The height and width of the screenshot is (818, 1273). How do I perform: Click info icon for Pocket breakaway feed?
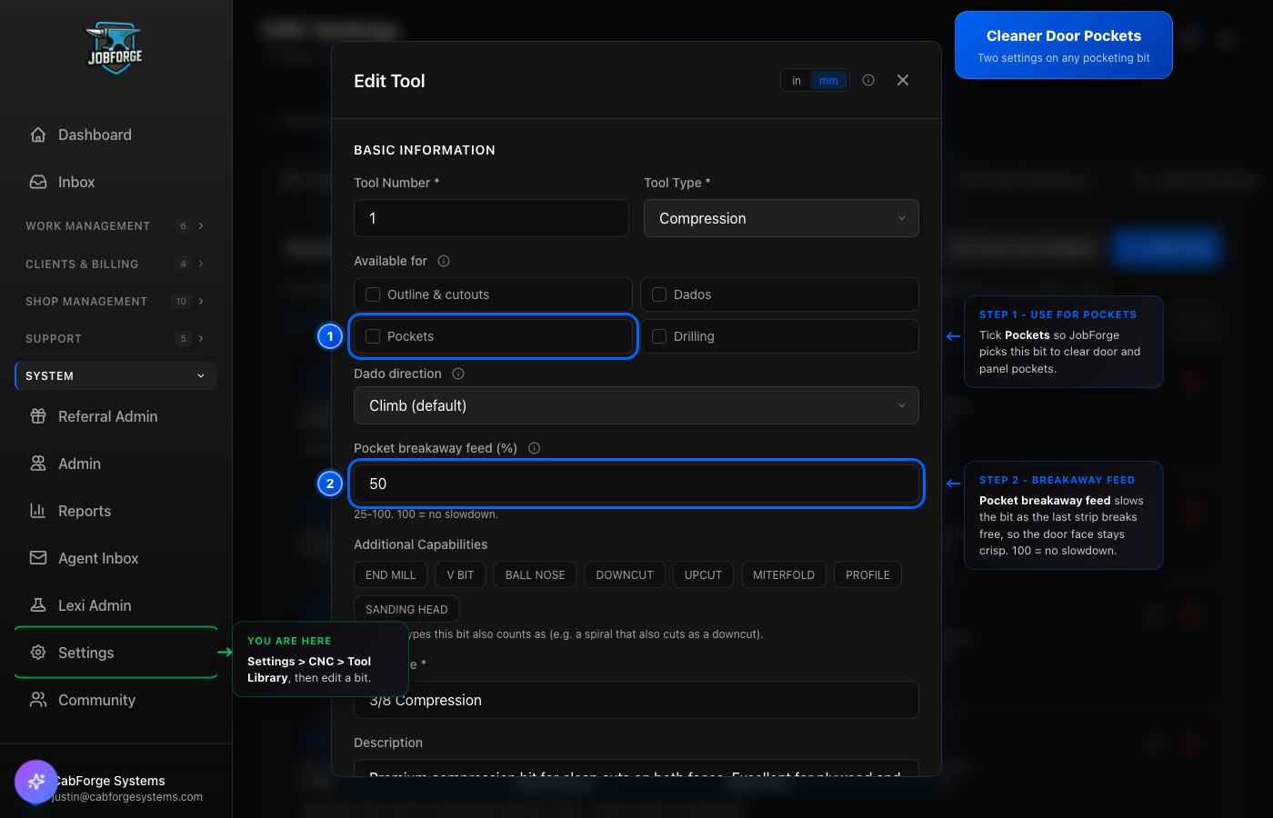[535, 448]
